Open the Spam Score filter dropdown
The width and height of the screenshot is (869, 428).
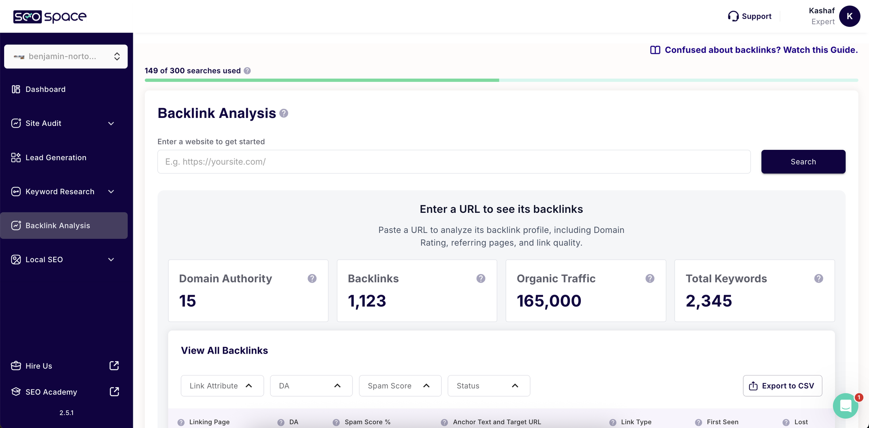(x=400, y=386)
